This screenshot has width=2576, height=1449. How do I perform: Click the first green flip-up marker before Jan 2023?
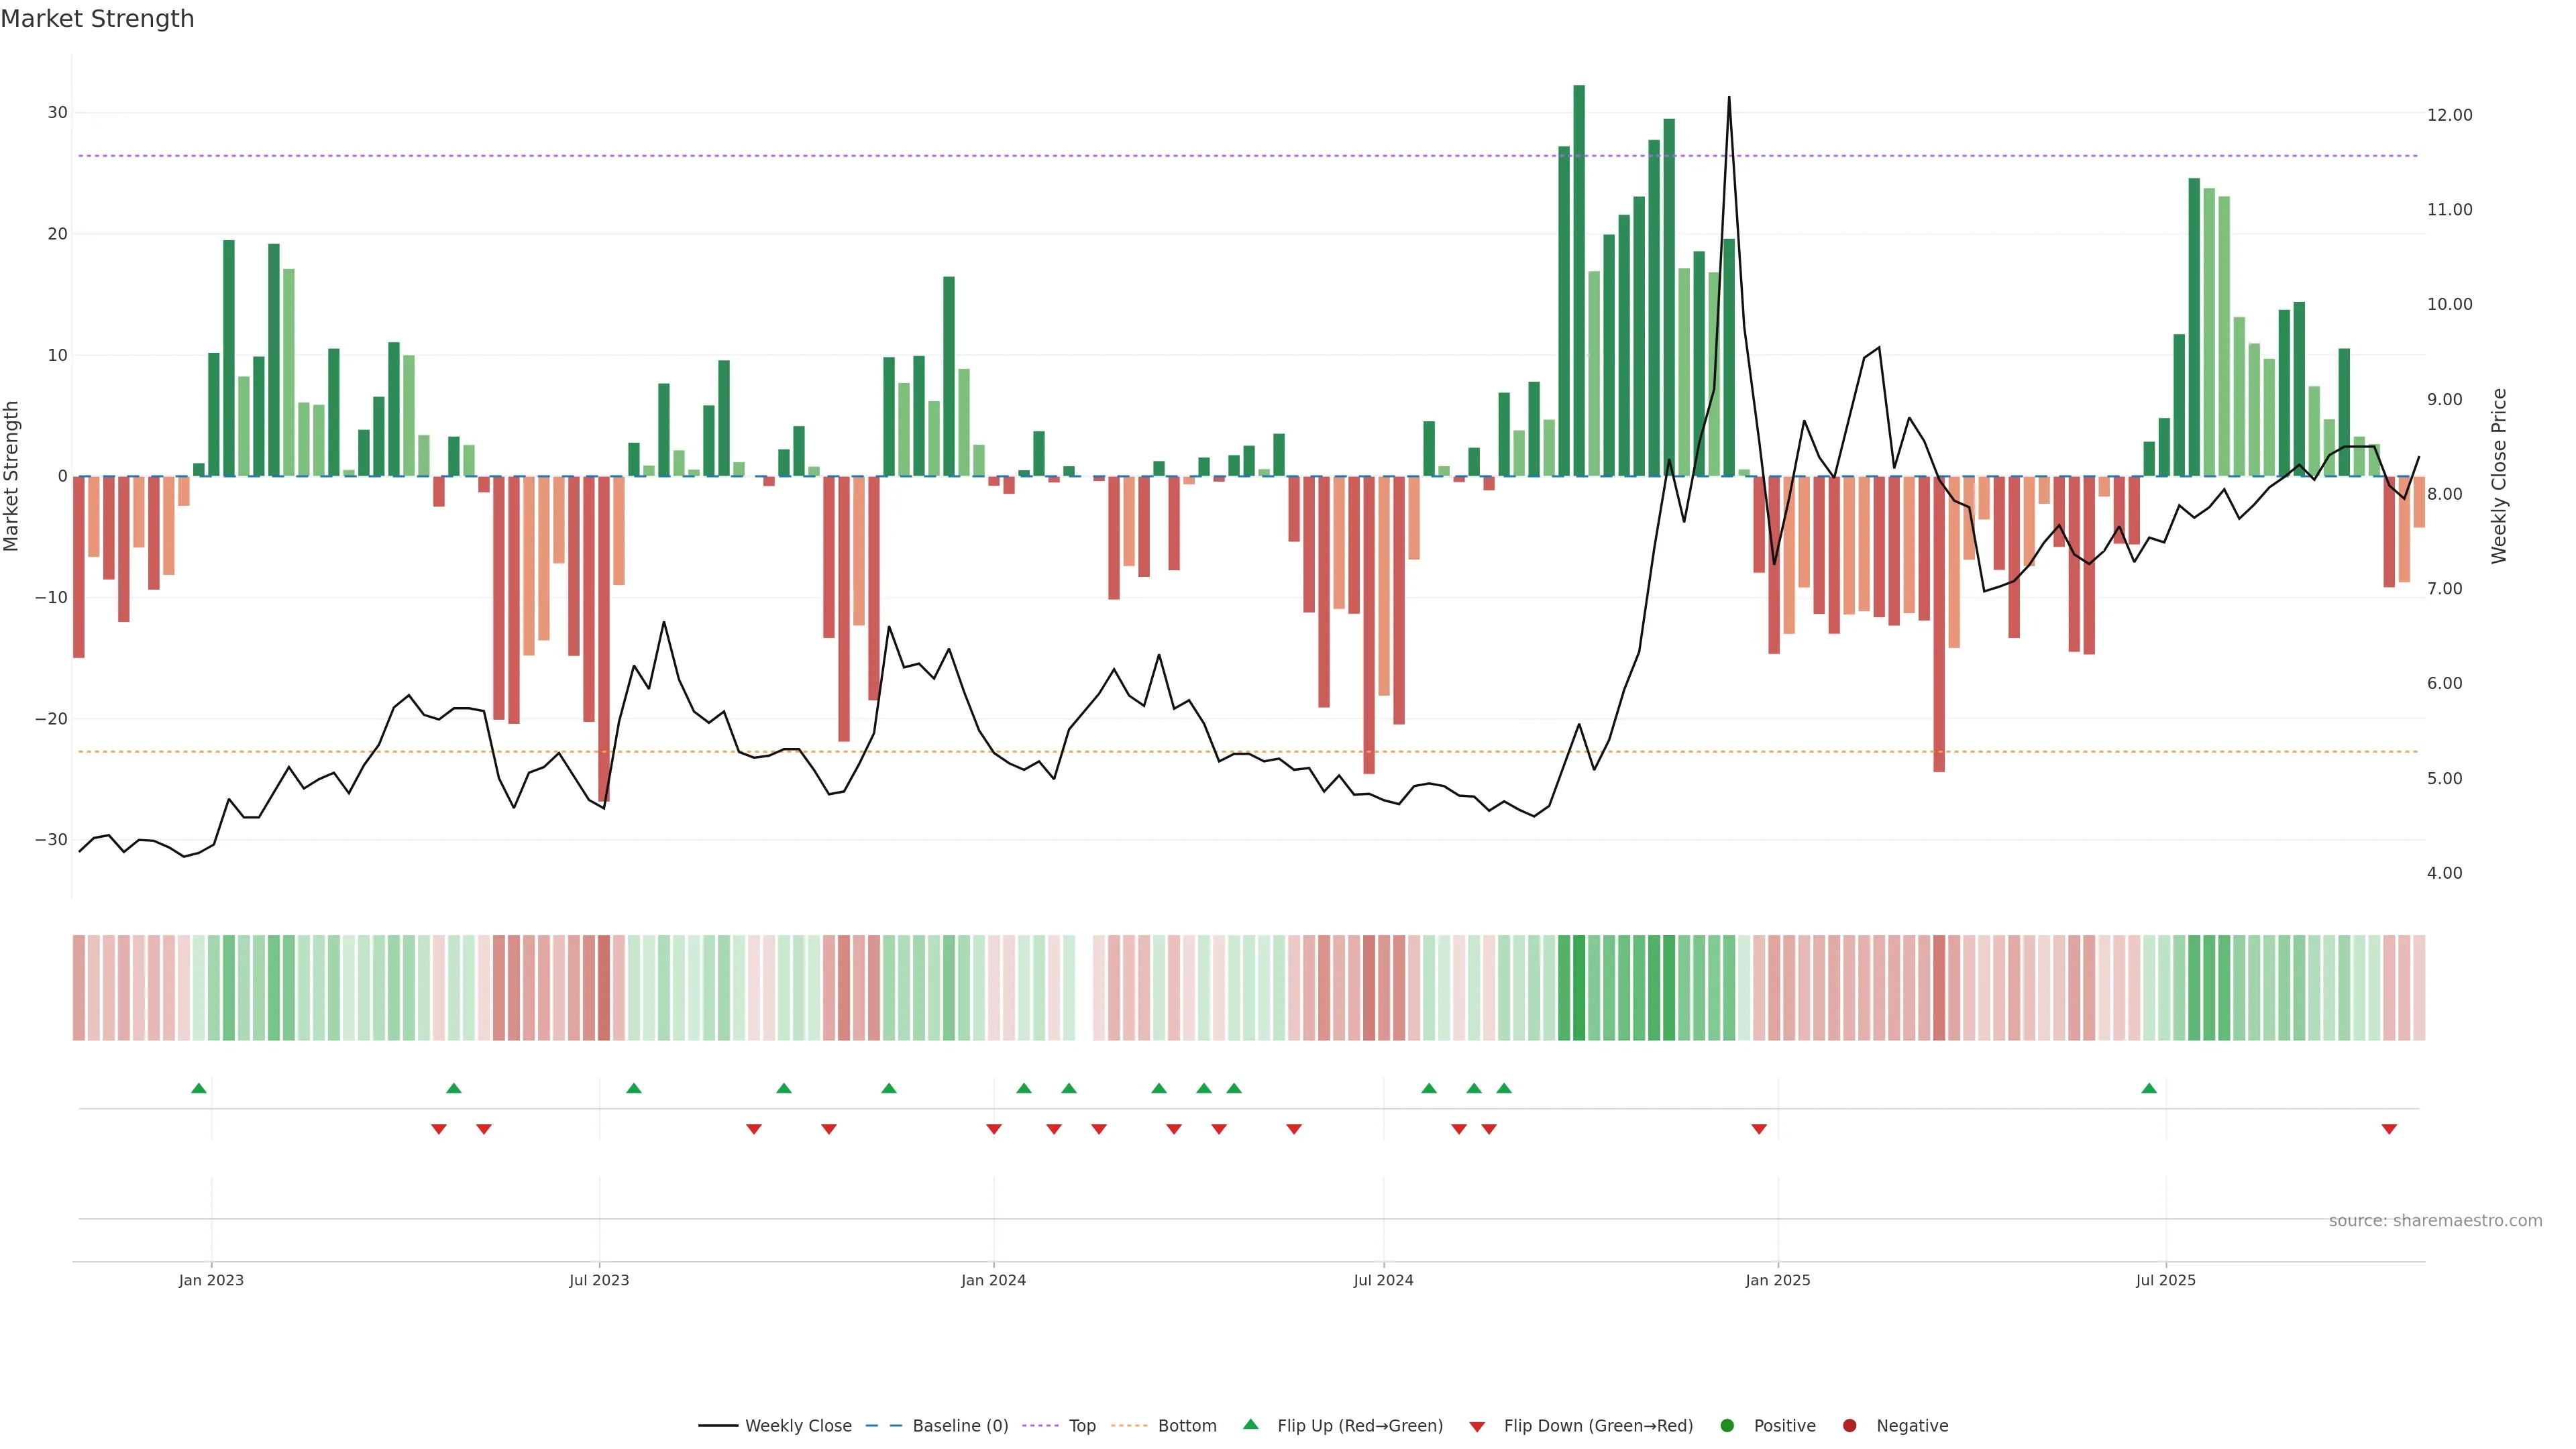click(x=199, y=1088)
